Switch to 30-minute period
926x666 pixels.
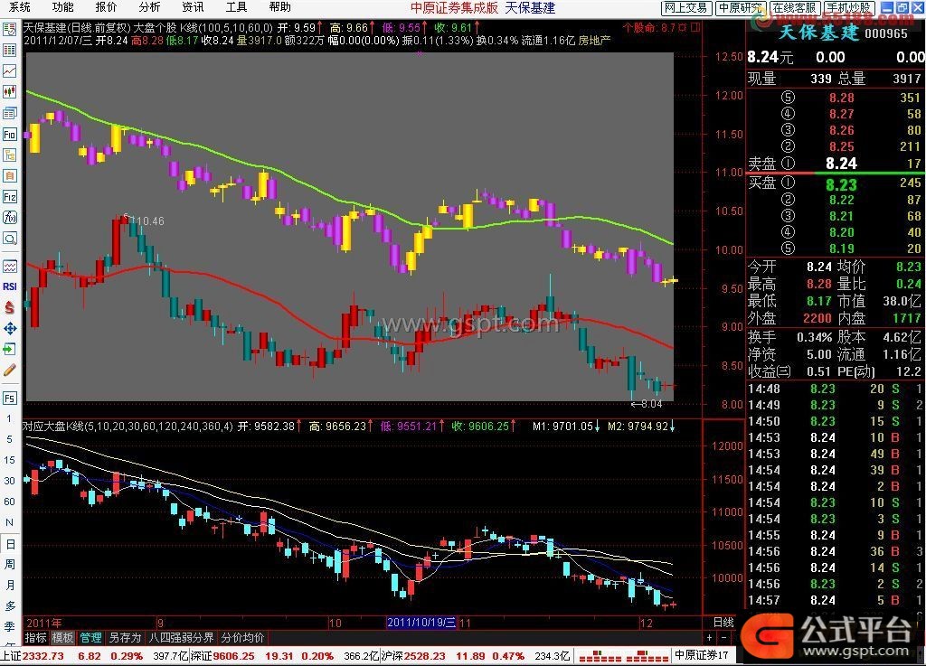click(x=9, y=481)
